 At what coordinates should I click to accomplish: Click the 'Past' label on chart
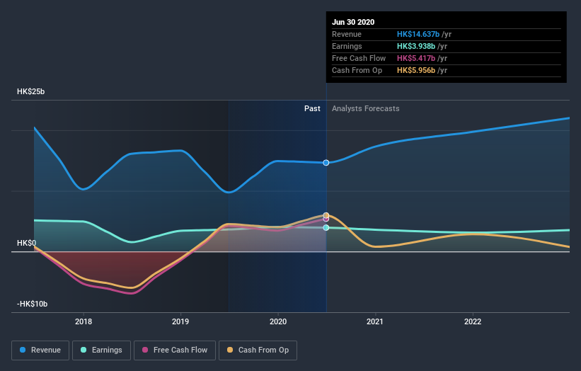click(312, 108)
